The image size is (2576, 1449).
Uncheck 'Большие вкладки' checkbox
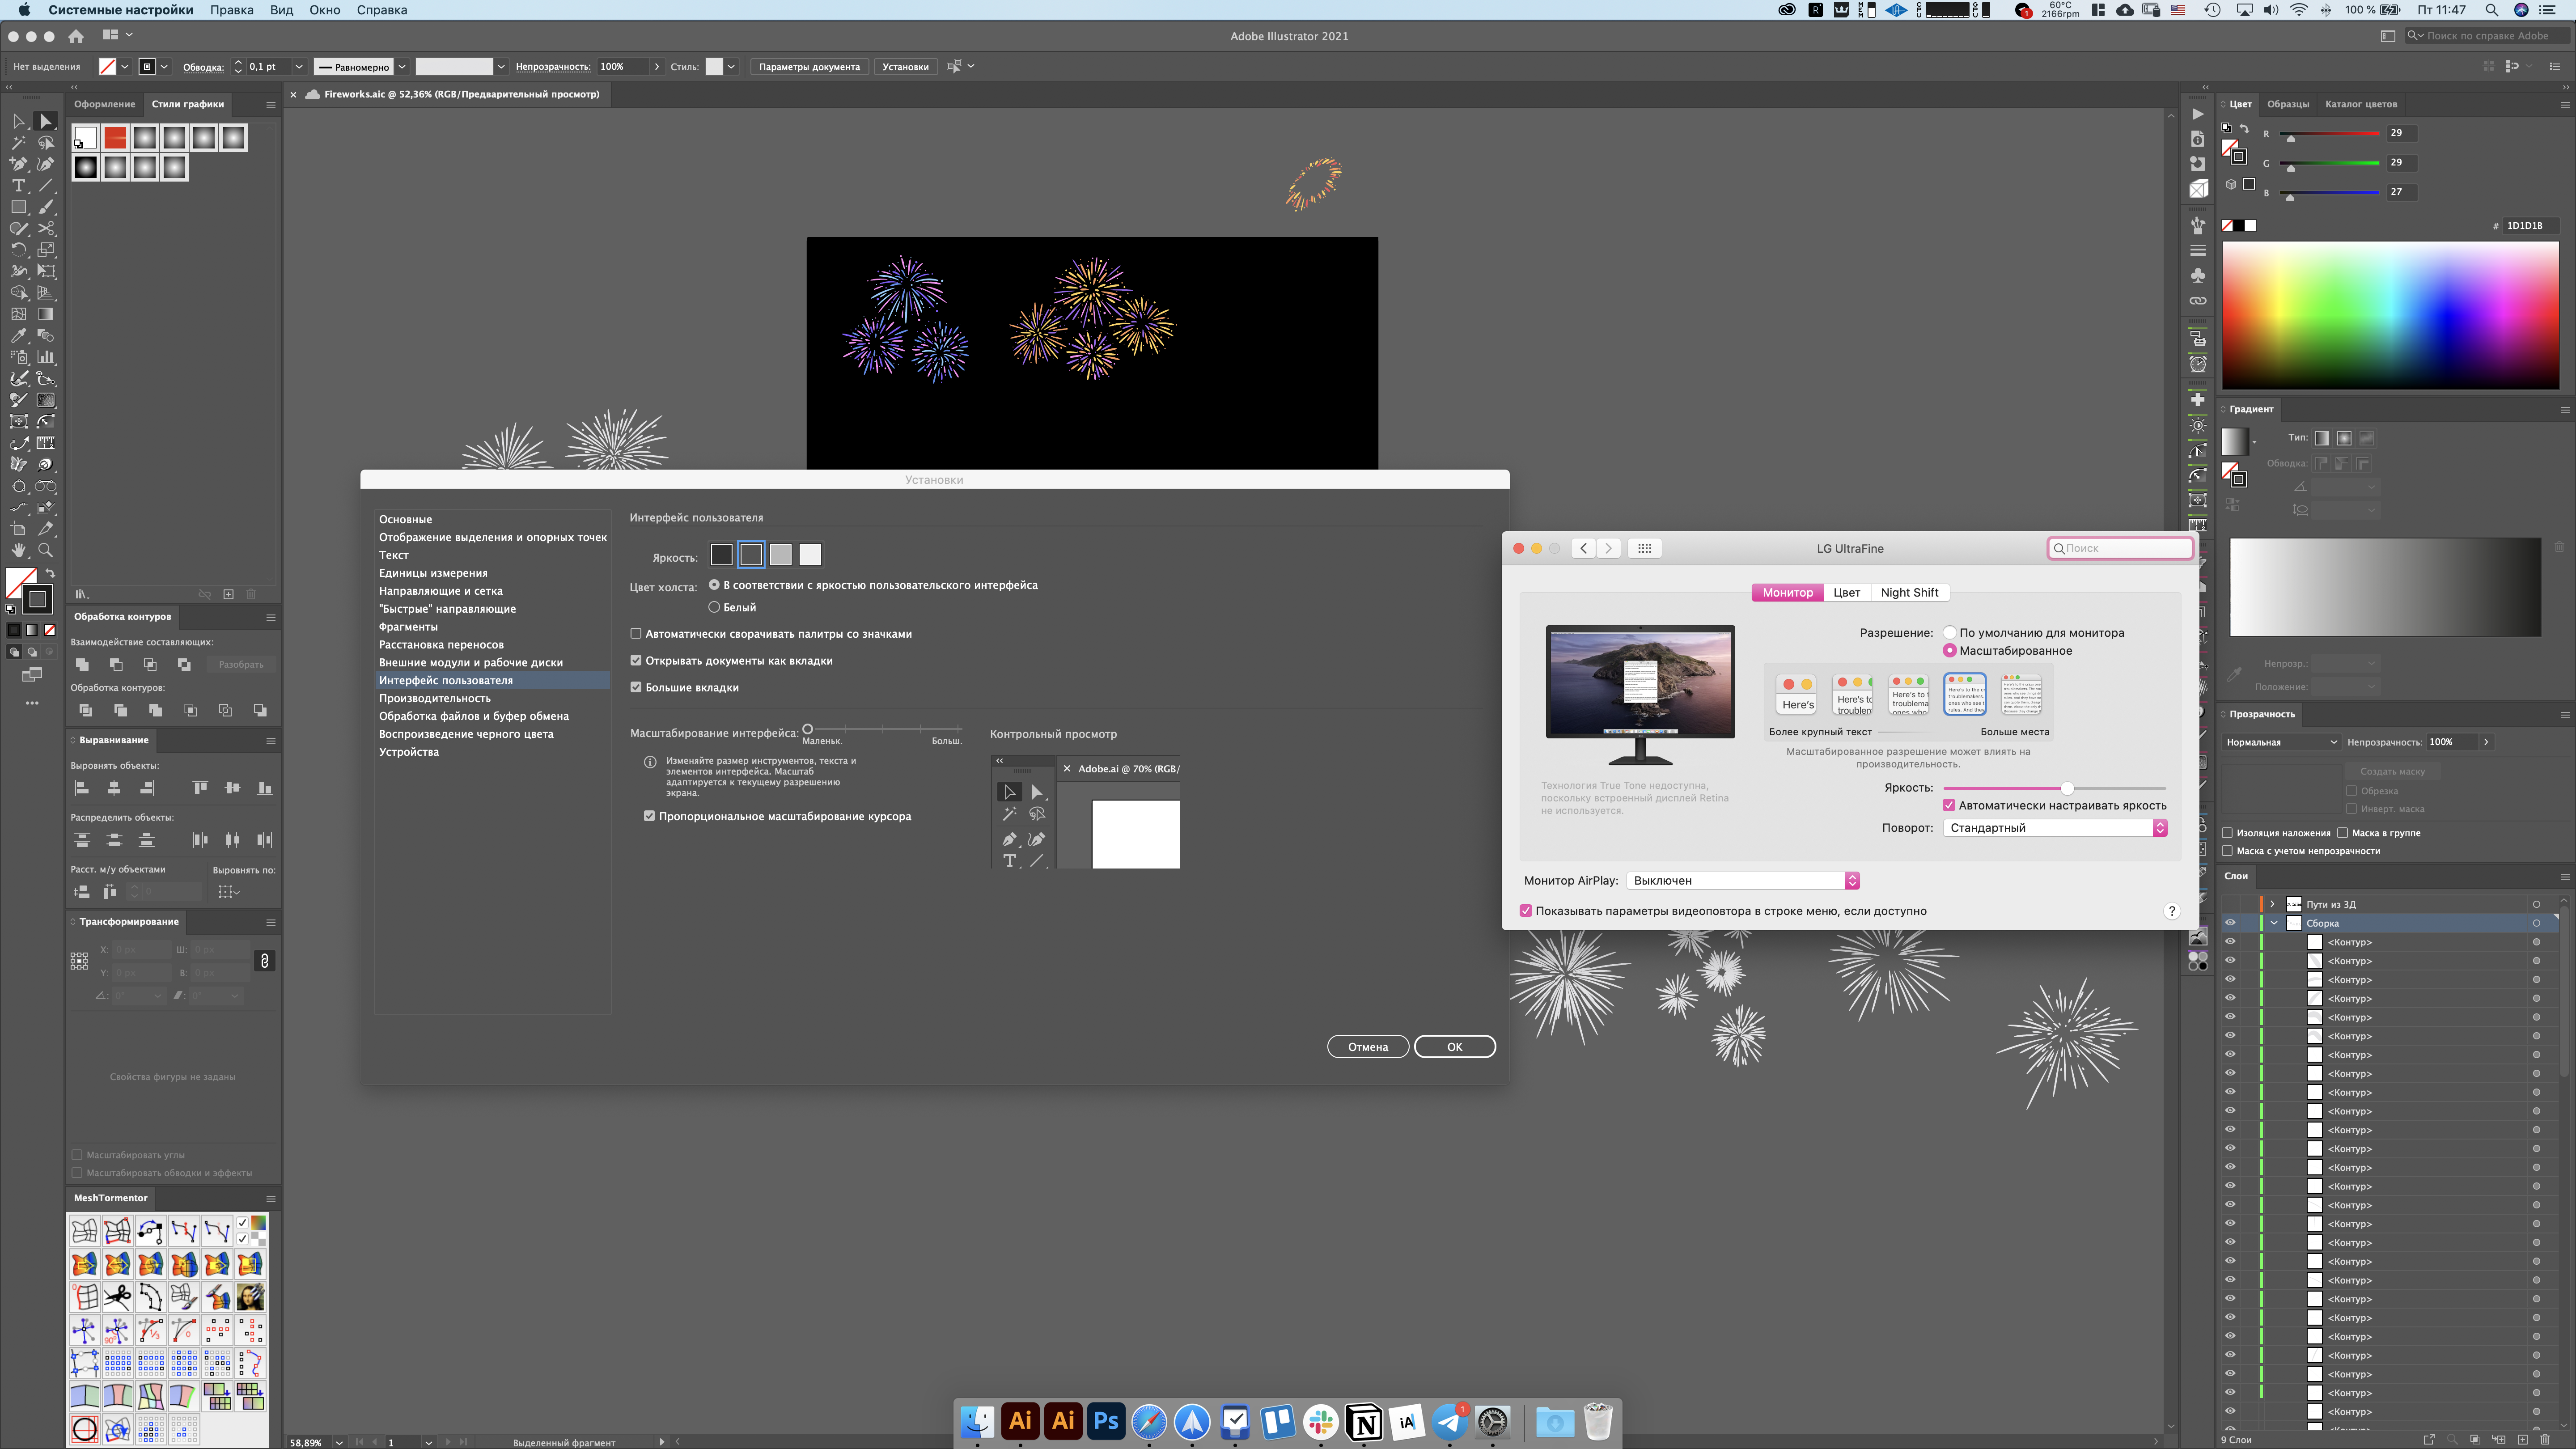[x=636, y=688]
